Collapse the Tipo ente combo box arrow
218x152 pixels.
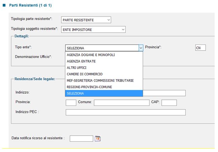click(x=141, y=48)
